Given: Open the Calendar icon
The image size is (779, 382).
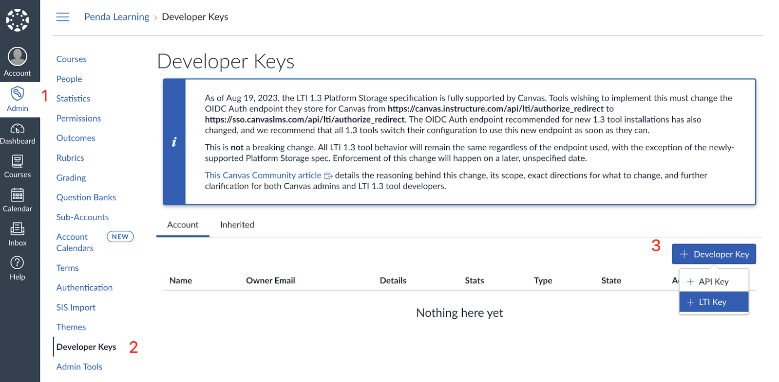Looking at the screenshot, I should click(x=18, y=195).
